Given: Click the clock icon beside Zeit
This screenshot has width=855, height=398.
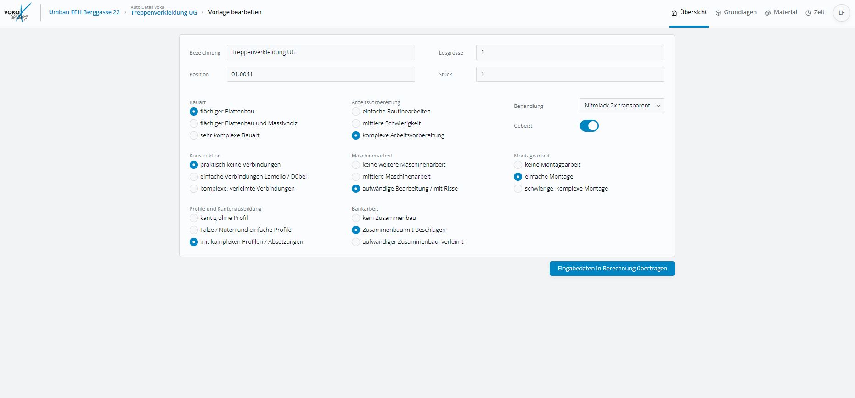Looking at the screenshot, I should coord(808,13).
